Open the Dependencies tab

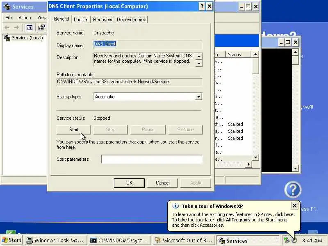[x=131, y=20]
